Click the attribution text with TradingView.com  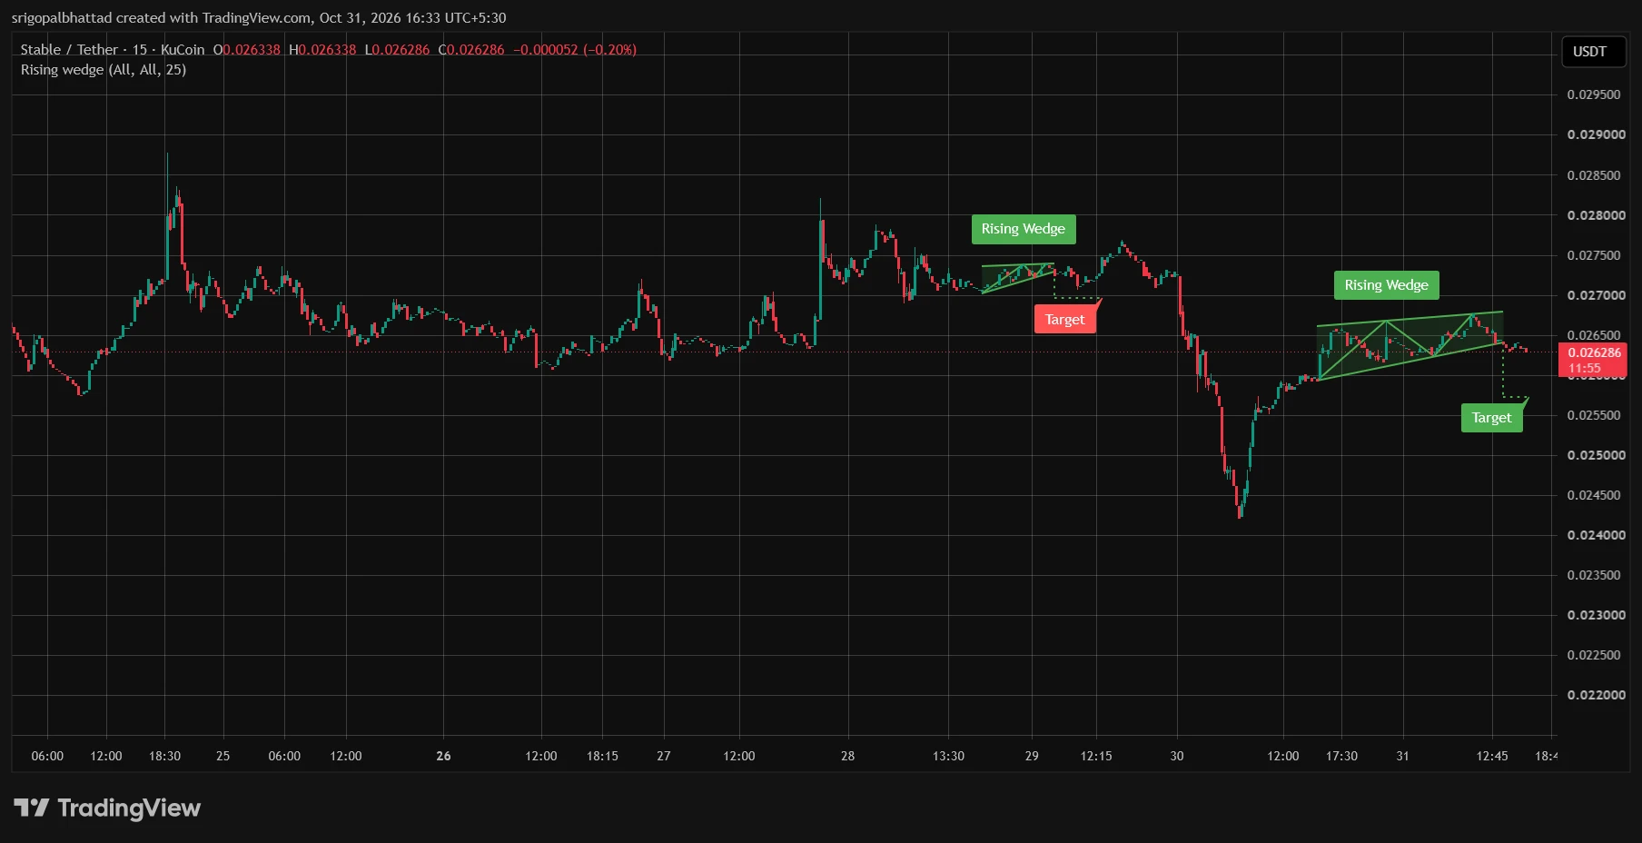[x=259, y=18]
